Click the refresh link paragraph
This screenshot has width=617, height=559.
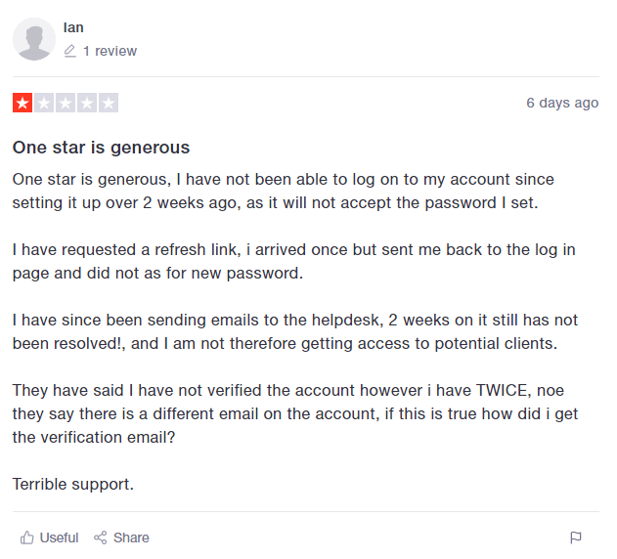coord(294,261)
